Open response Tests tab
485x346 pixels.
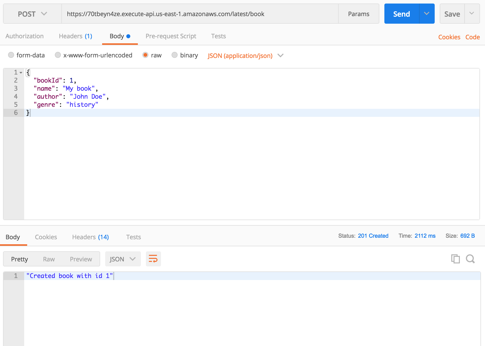[133, 237]
